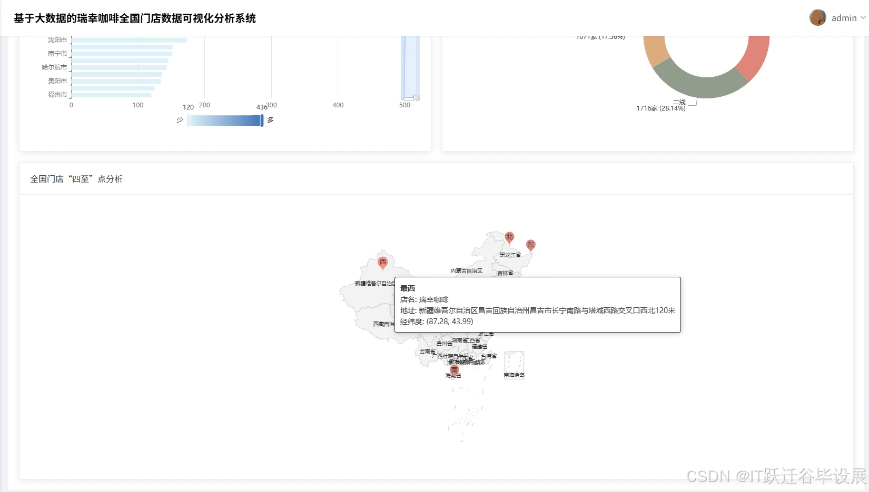Click the admin username label
This screenshot has height=492, width=869.
[x=844, y=18]
